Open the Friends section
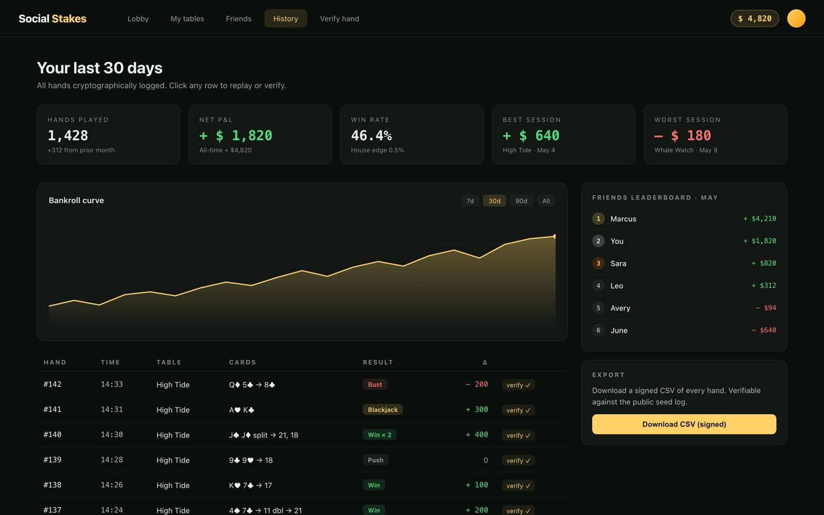Image resolution: width=824 pixels, height=515 pixels. point(238,19)
